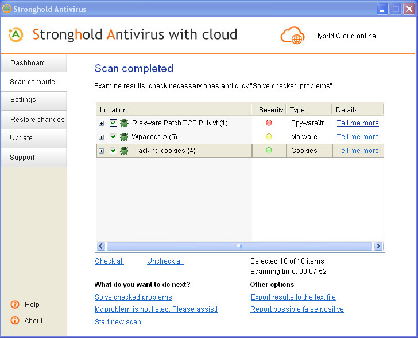Click the bug icon beside Riskware.Patch.TCPIP
Viewport: 418px width, 338px height.
(124, 123)
